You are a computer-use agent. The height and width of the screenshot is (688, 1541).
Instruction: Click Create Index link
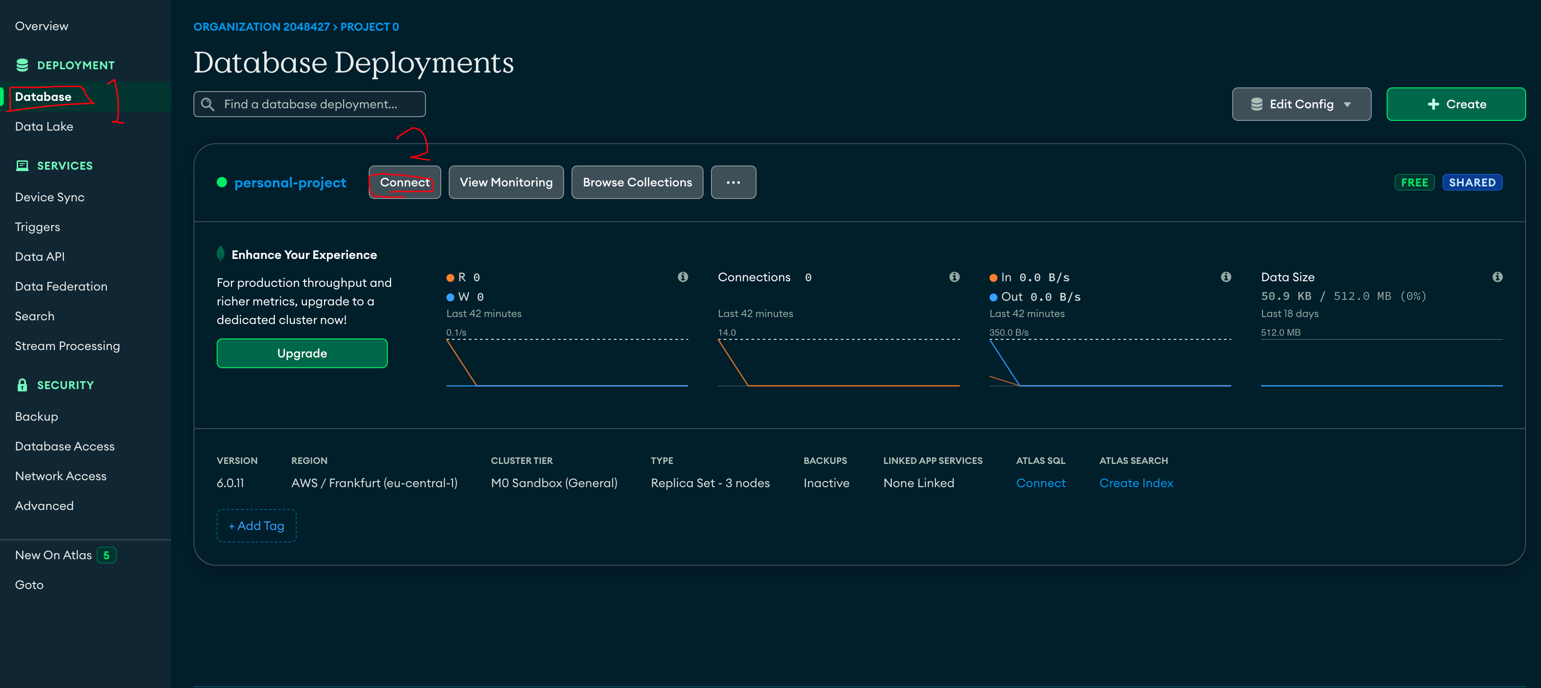coord(1136,483)
